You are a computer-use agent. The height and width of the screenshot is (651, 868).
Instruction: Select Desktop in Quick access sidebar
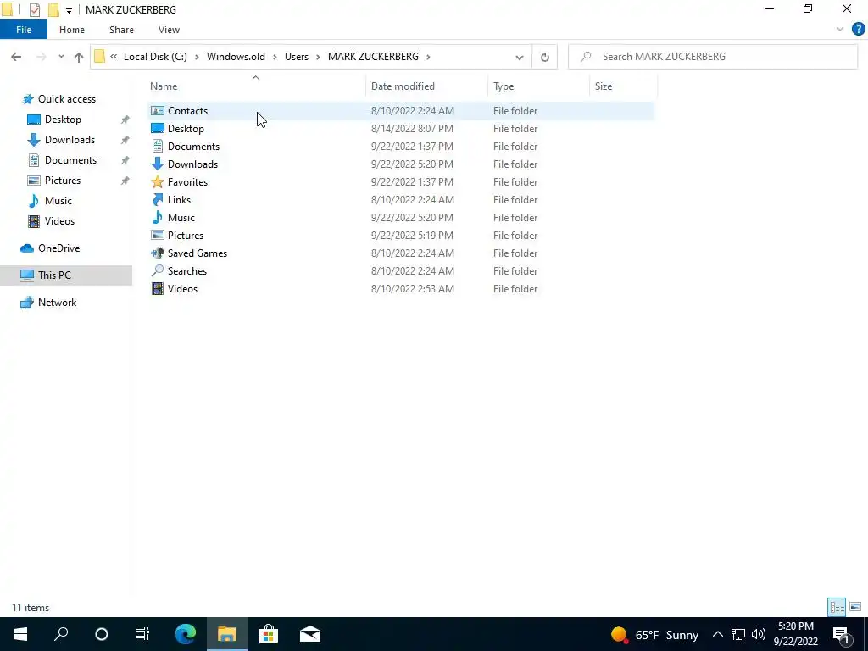[x=63, y=120]
